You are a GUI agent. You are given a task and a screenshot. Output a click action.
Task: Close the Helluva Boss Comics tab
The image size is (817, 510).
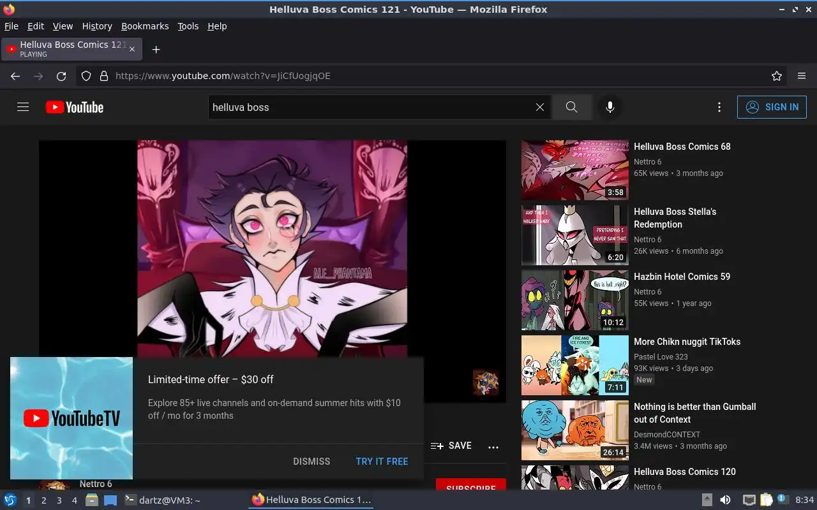click(132, 49)
